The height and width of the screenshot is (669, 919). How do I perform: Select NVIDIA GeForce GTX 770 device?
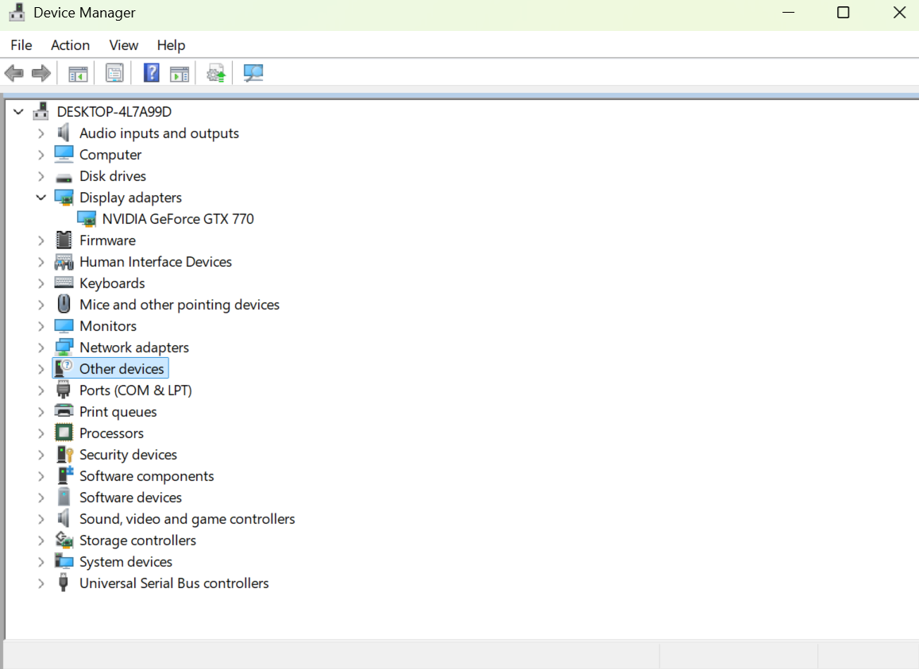click(178, 219)
